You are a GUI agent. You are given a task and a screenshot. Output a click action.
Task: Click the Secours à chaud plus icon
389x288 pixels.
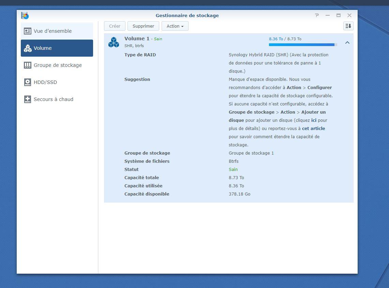click(x=28, y=99)
